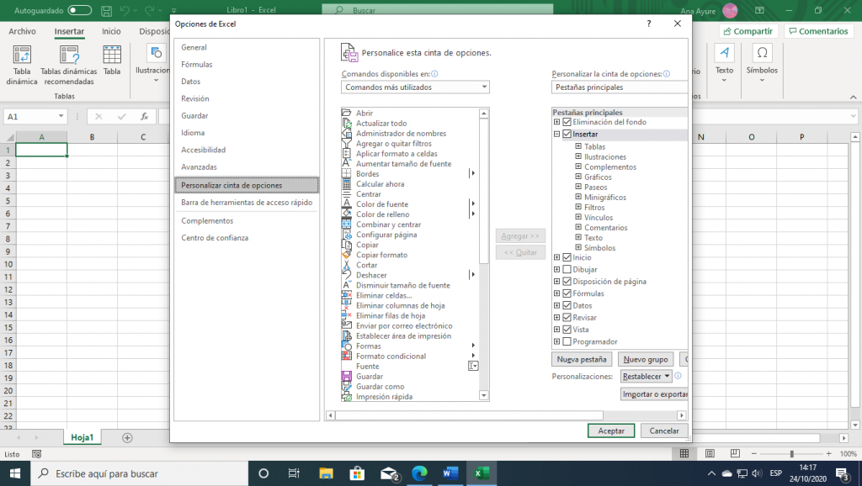This screenshot has width=862, height=486.
Task: Uncheck the Eliminación del fondo checkbox
Action: 567,122
